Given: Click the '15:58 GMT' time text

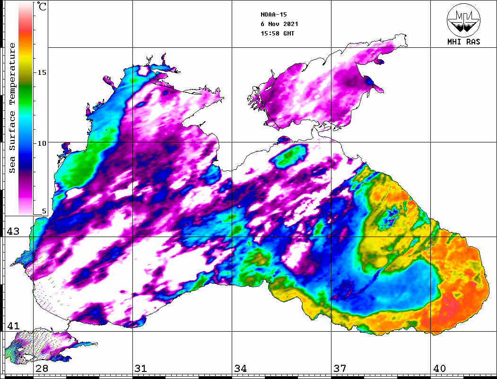Looking at the screenshot, I should coord(277,33).
